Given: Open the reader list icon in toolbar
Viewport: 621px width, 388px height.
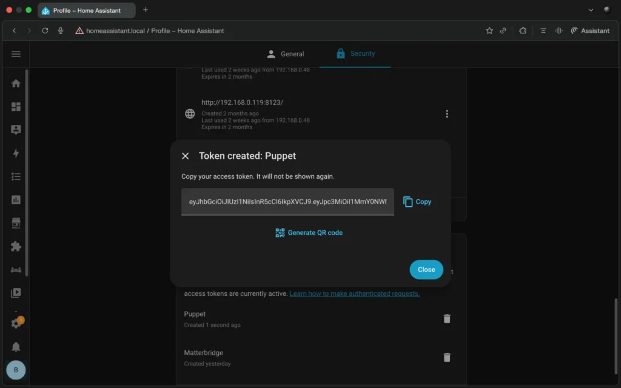Looking at the screenshot, I should [543, 30].
